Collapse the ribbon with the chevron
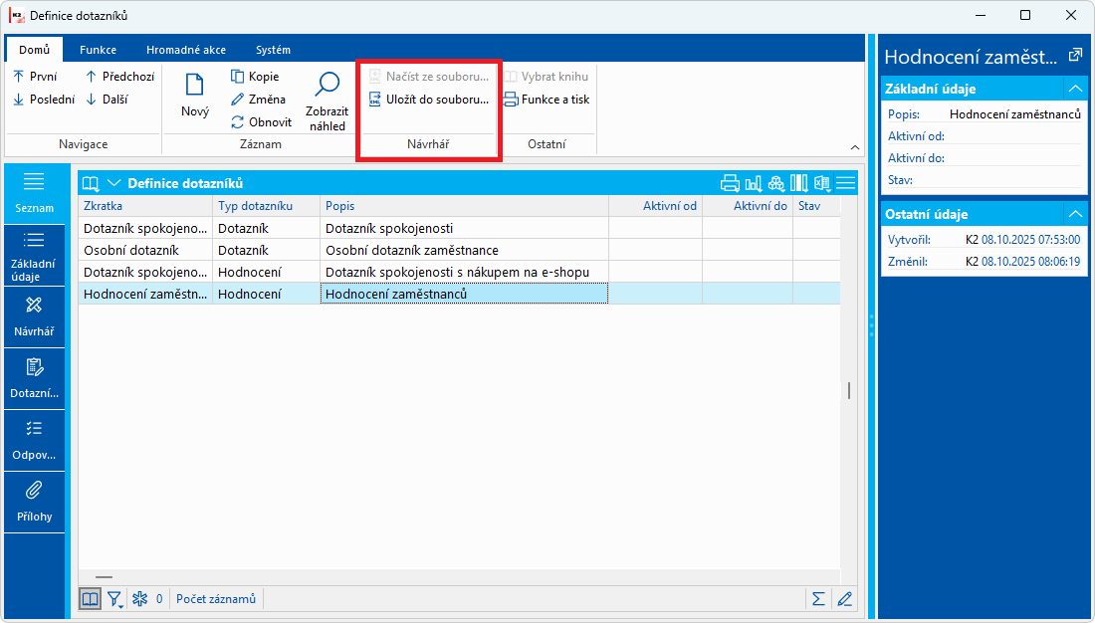Screen dimensions: 1095x623 point(855,147)
